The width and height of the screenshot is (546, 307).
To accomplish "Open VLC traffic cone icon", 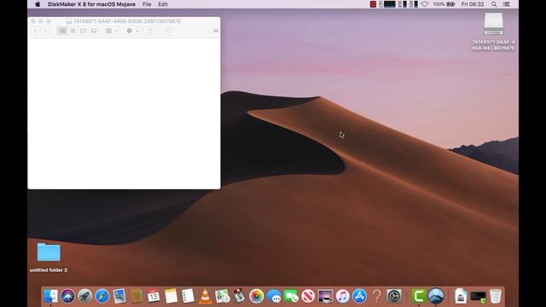I will [205, 296].
